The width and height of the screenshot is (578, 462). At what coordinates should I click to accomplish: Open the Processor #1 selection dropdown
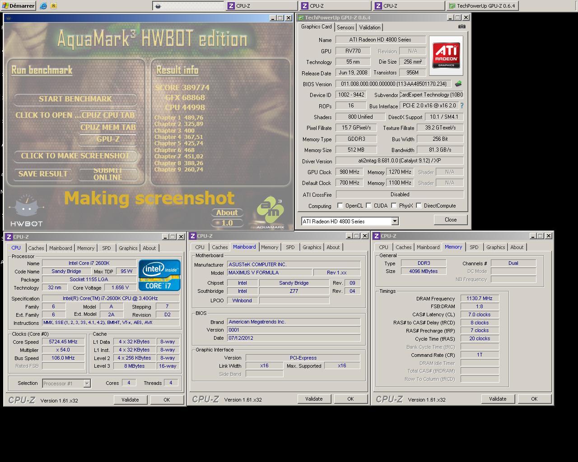[87, 383]
